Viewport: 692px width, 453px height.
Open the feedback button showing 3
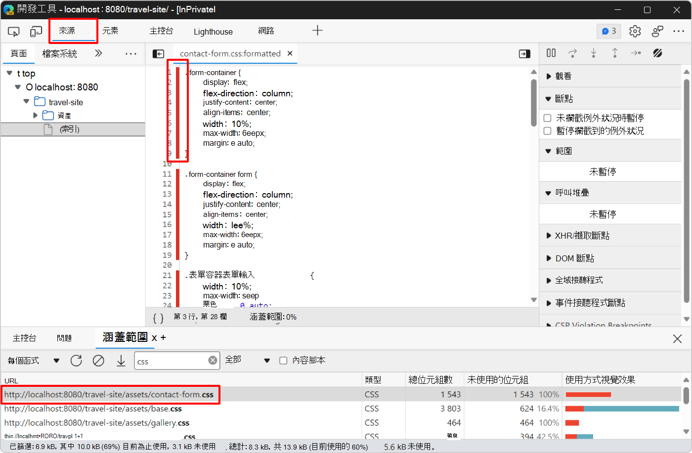point(608,31)
